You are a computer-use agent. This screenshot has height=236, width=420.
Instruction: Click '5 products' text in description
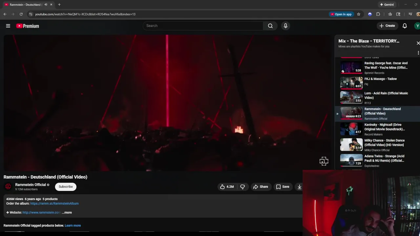point(50,199)
